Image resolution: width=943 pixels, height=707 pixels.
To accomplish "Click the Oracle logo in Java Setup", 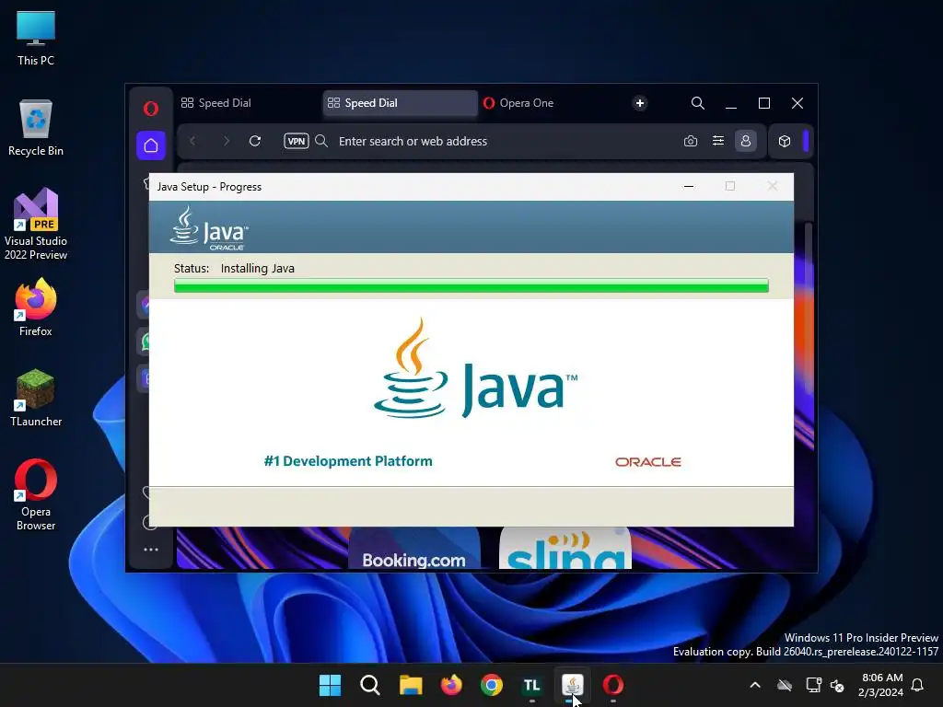I will click(x=648, y=462).
